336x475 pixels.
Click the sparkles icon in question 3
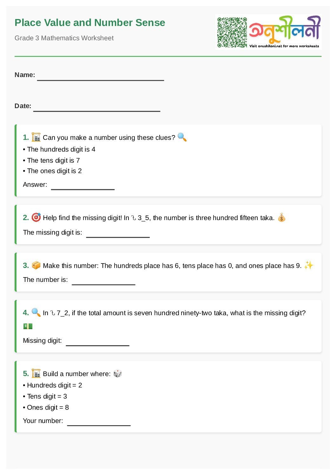(x=308, y=265)
